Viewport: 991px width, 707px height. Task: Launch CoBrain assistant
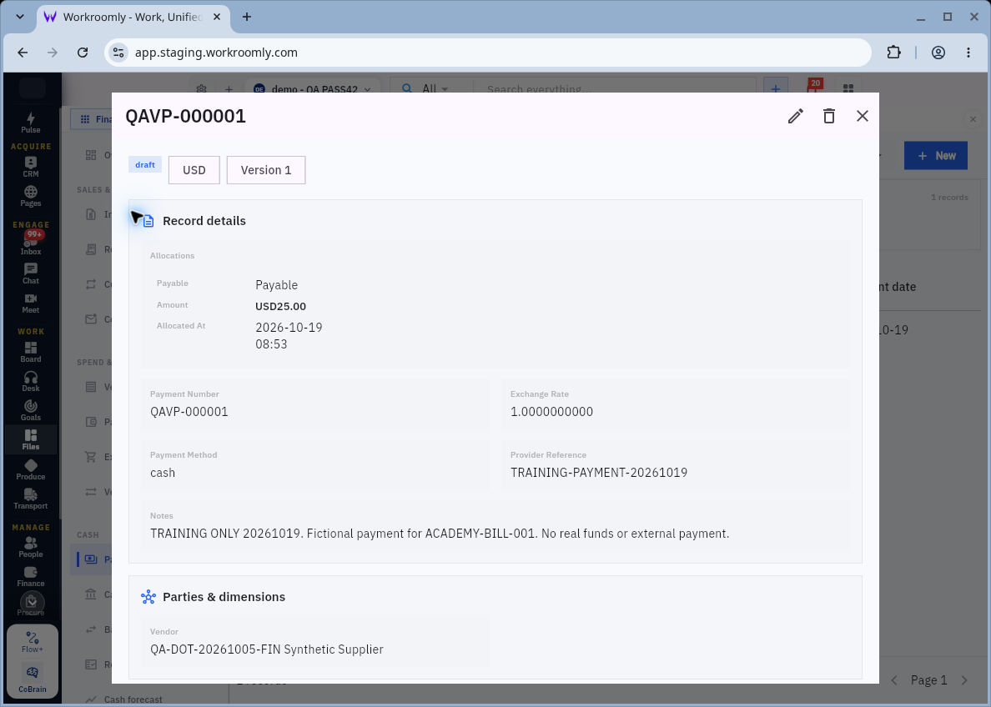(33, 679)
